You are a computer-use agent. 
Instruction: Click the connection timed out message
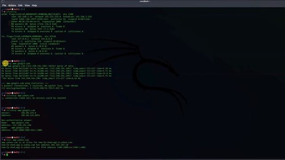click(x=34, y=98)
